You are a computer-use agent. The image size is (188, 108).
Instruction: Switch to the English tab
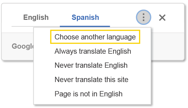point(36,18)
